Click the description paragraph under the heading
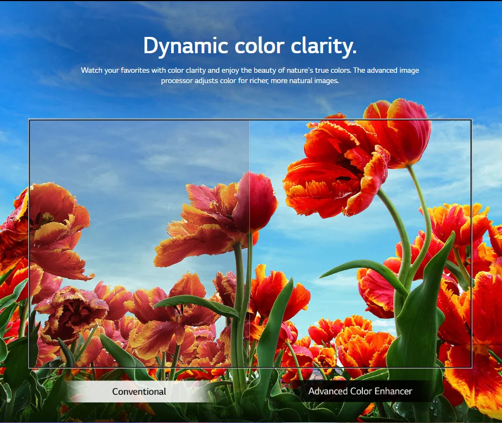Image resolution: width=502 pixels, height=423 pixels. [x=250, y=75]
